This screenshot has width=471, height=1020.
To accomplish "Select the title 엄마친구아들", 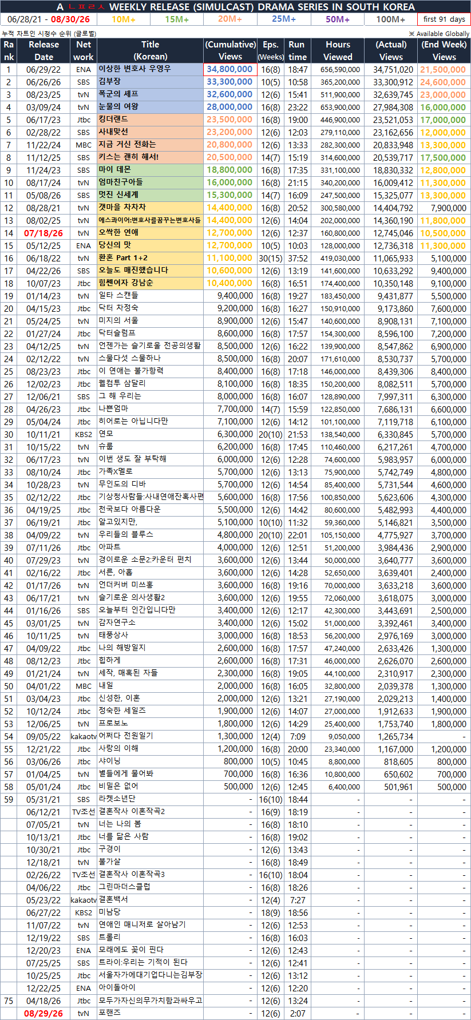I will tap(121, 182).
